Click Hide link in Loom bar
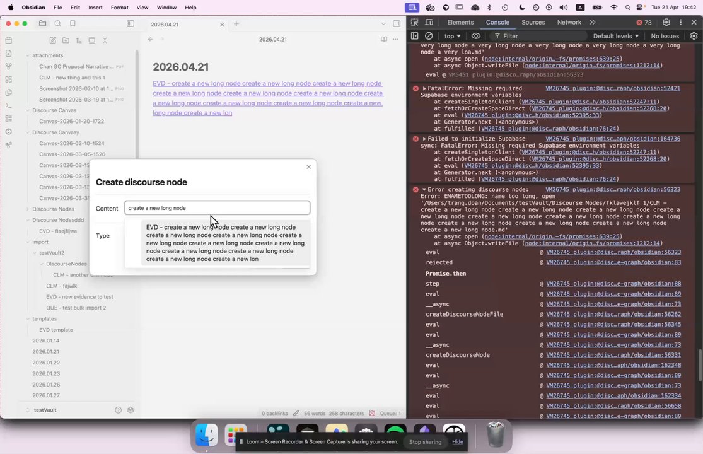This screenshot has width=703, height=454. pyautogui.click(x=457, y=442)
